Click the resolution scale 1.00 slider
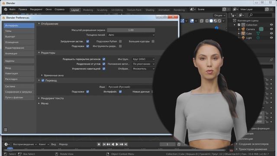The width and height of the screenshot is (277, 156). 131,30
